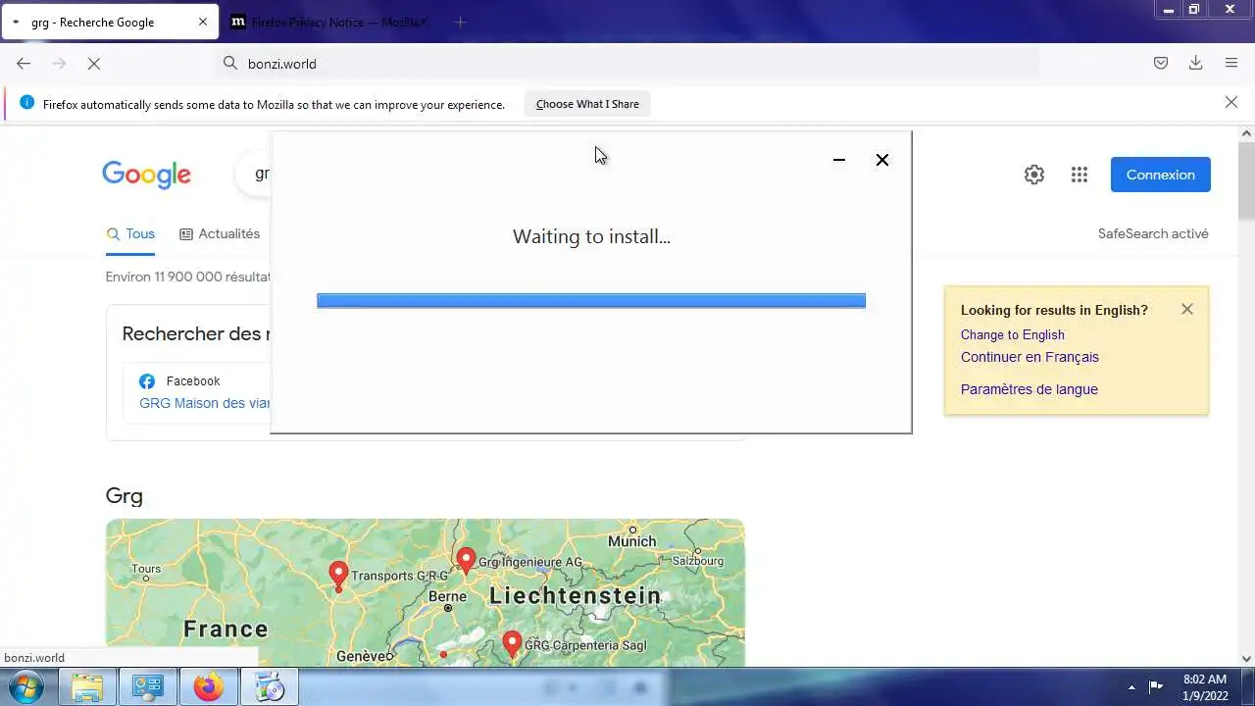The width and height of the screenshot is (1255, 706).
Task: Open Windows Explorer from the taskbar
Action: 87,686
